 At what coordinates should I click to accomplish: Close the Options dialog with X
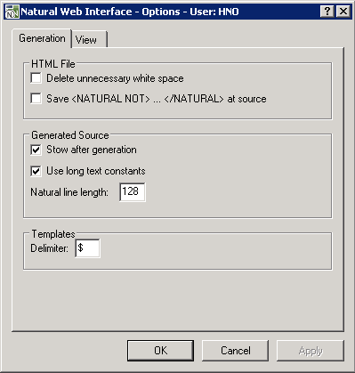(343, 12)
